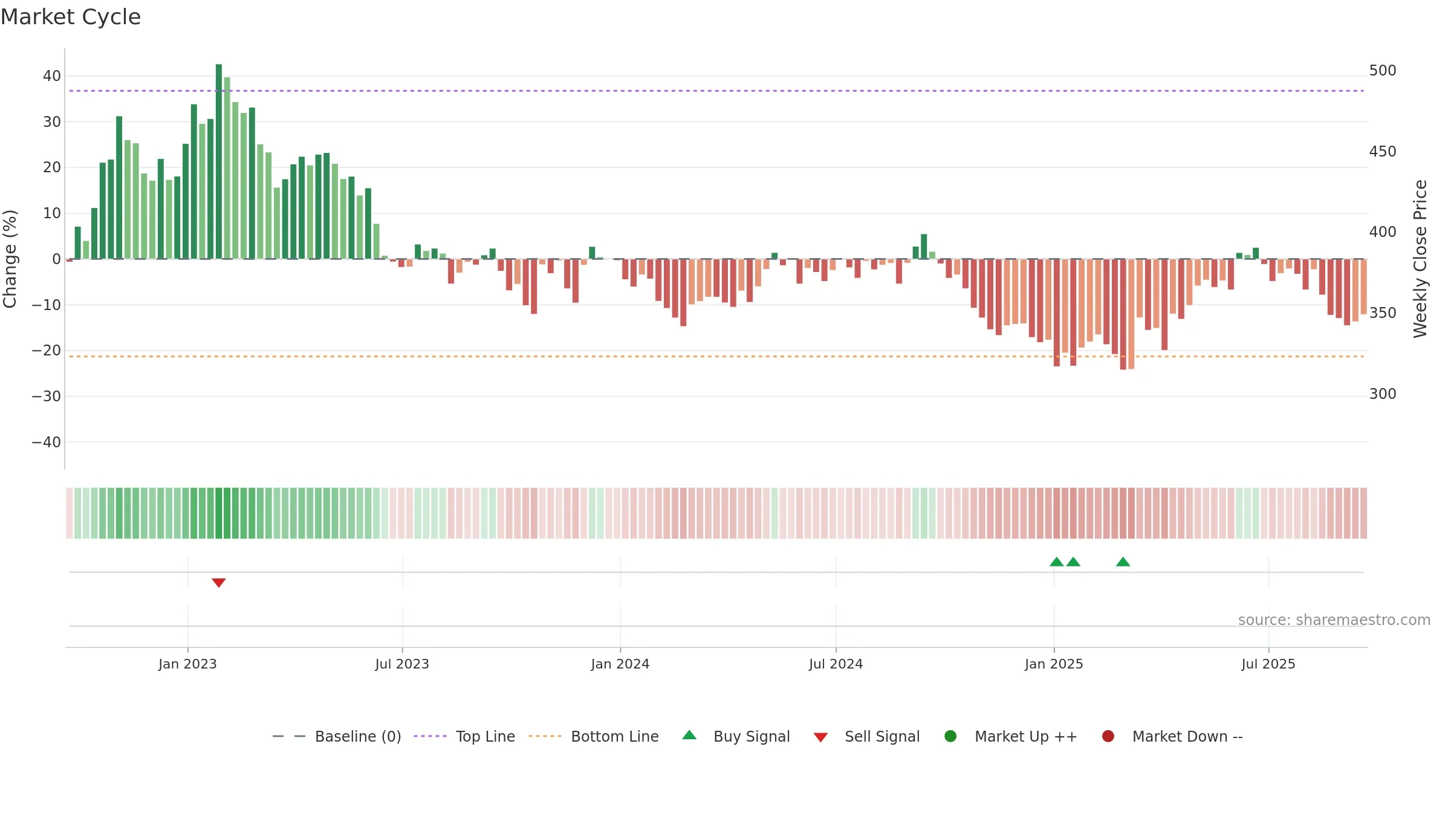Click the tallest green bar above the Top Line
This screenshot has height=816, width=1451.
click(219, 161)
